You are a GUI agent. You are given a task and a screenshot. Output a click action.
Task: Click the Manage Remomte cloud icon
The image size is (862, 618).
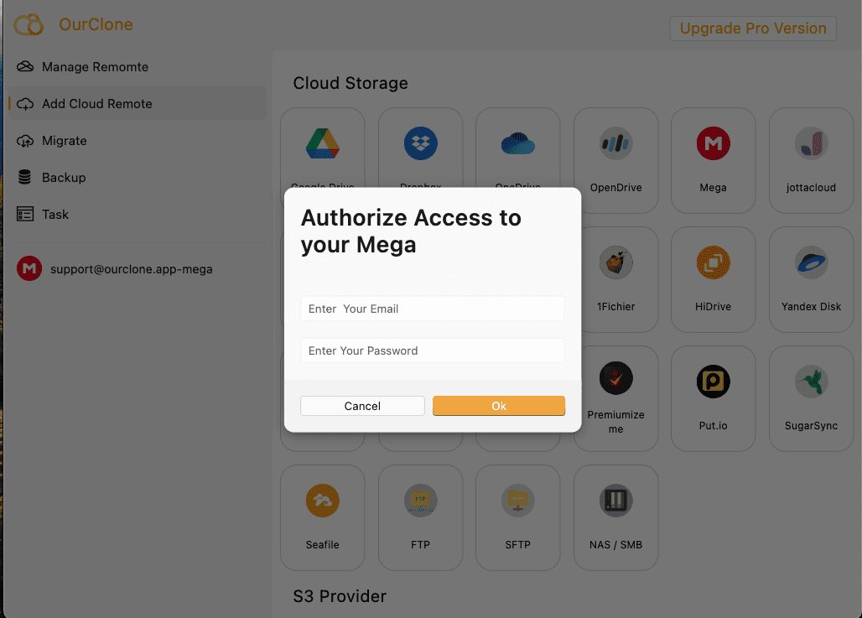[25, 66]
